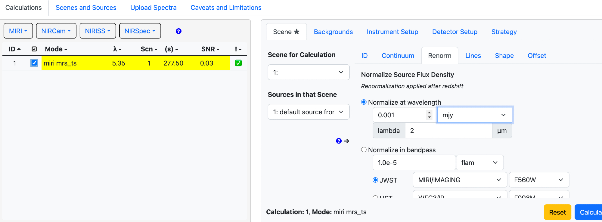
Task: Expand the mjy flux units dropdown
Action: click(474, 115)
